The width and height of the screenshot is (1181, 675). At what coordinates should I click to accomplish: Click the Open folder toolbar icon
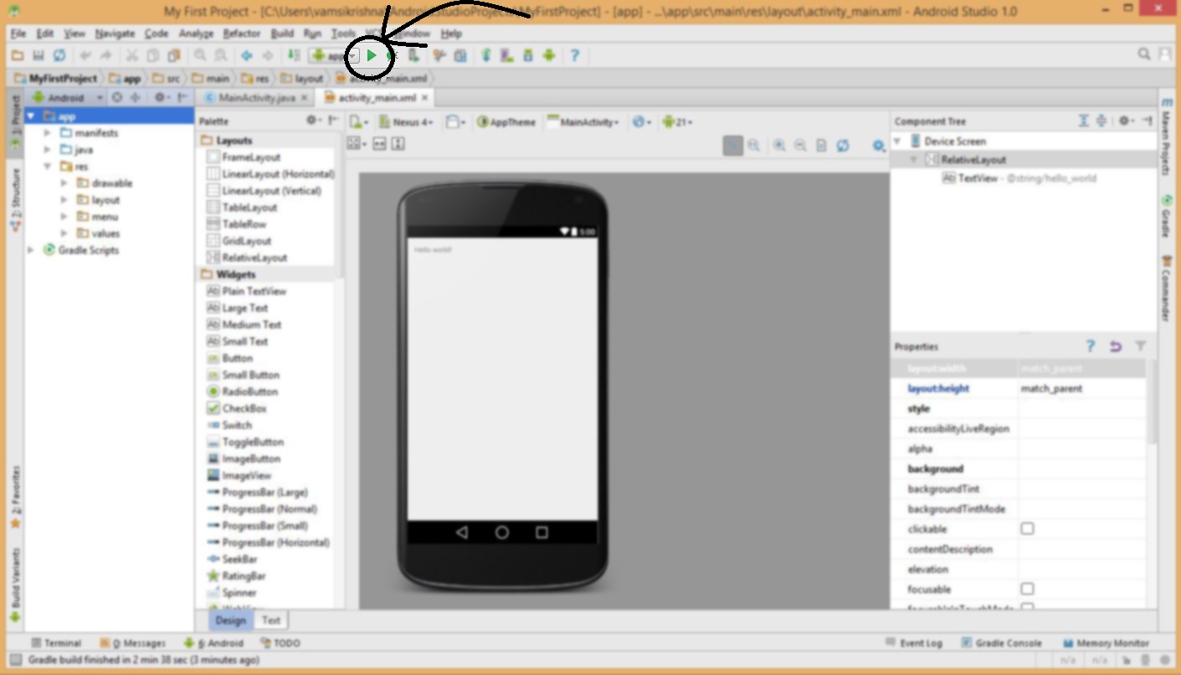pyautogui.click(x=18, y=55)
